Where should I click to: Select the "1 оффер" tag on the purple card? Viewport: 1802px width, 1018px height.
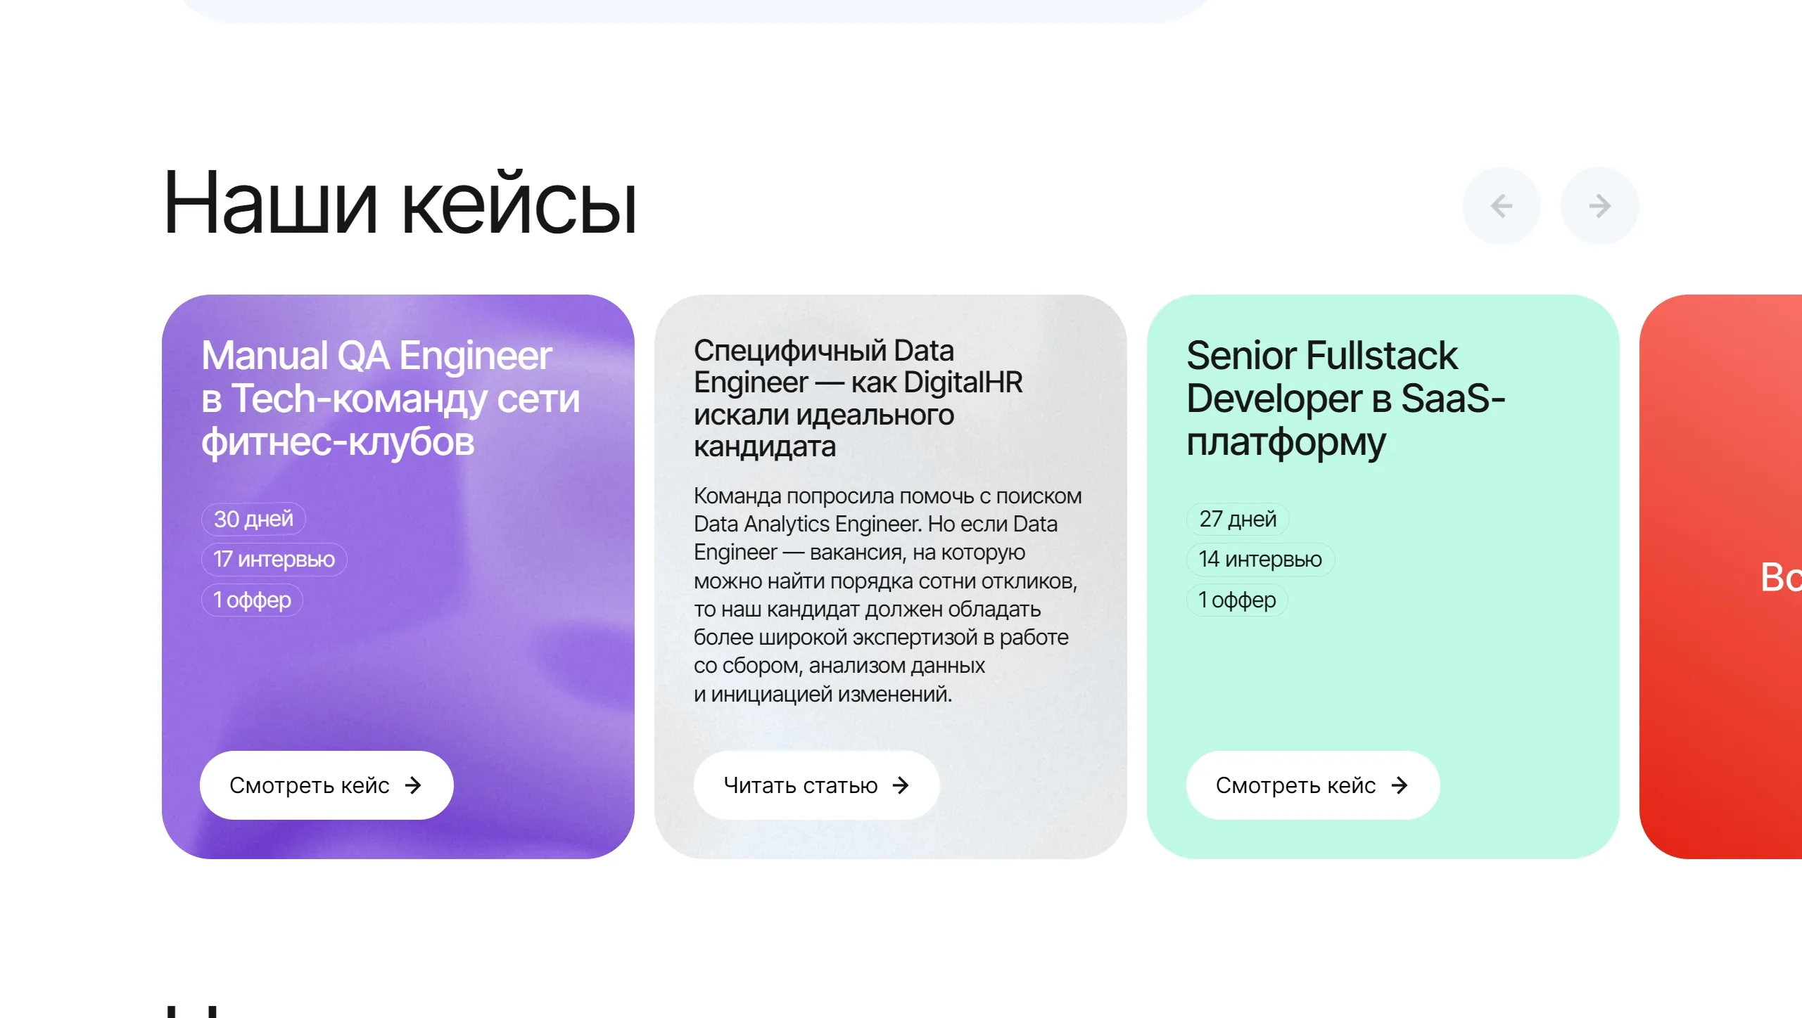pyautogui.click(x=252, y=600)
